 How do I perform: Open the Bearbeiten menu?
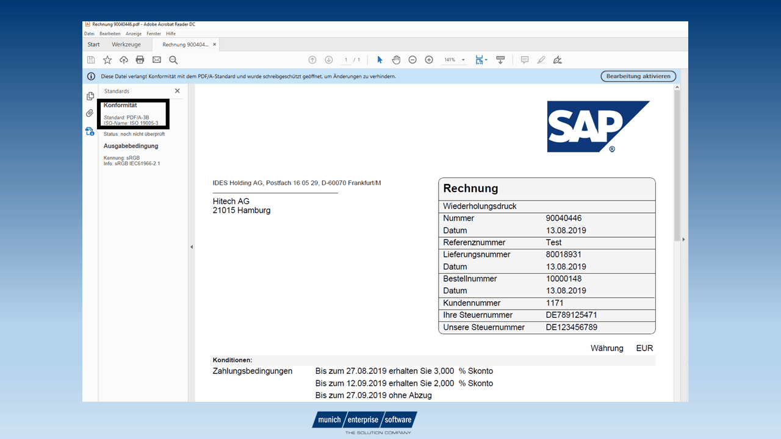click(x=110, y=34)
